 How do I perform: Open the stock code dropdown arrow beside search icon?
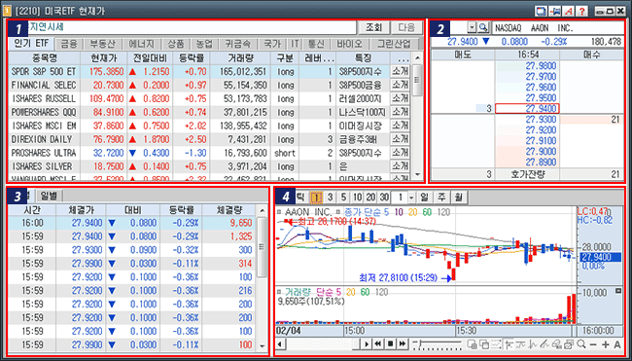click(472, 27)
